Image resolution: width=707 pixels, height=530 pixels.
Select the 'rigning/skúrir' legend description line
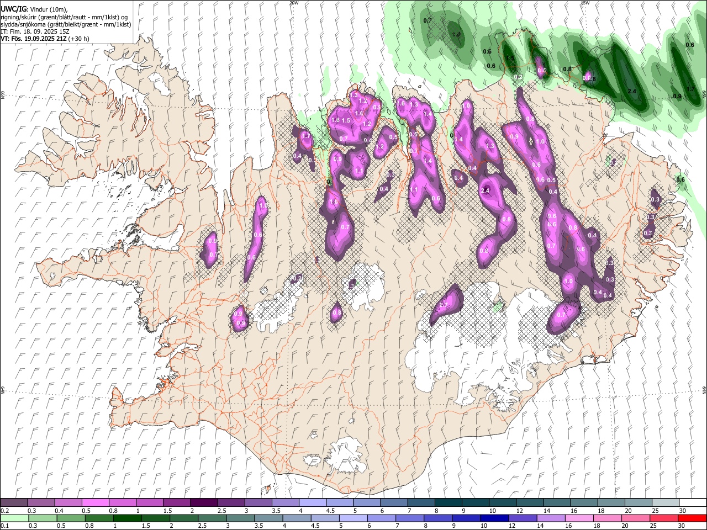click(64, 17)
